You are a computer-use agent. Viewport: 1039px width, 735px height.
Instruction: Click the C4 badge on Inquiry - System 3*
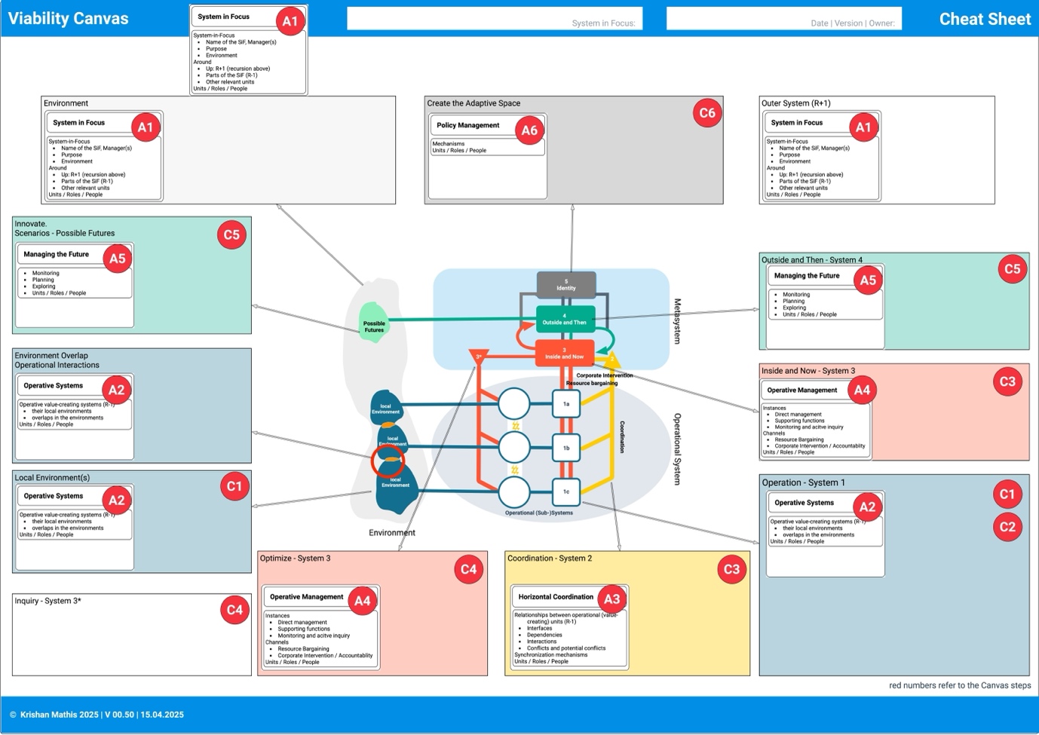click(234, 609)
